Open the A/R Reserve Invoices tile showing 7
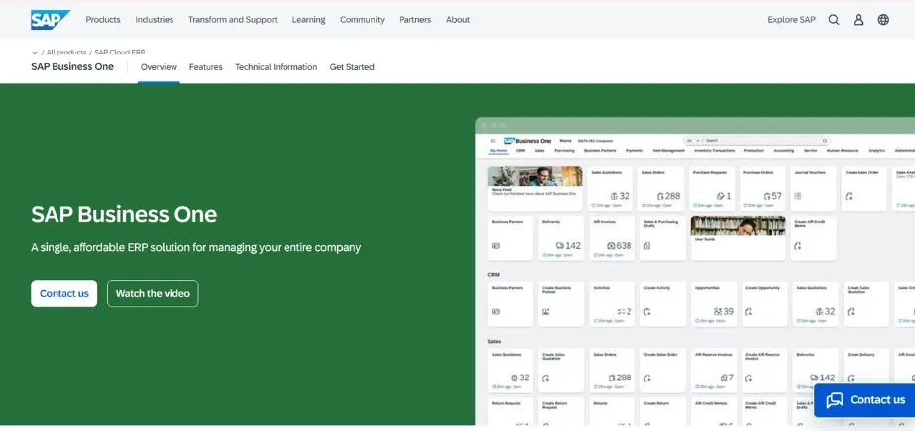 click(714, 371)
